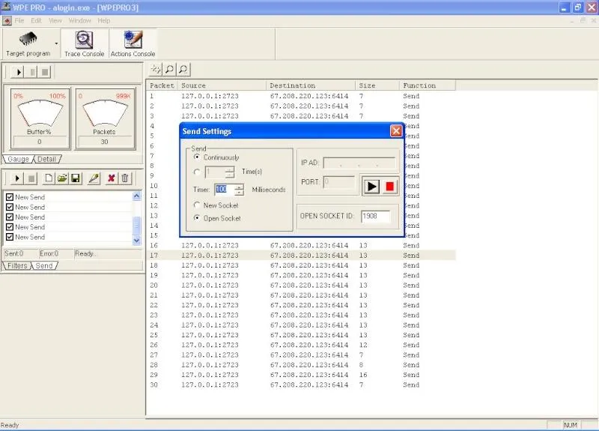Select packet row 29 with size 16
The width and height of the screenshot is (599, 431).
301,375
